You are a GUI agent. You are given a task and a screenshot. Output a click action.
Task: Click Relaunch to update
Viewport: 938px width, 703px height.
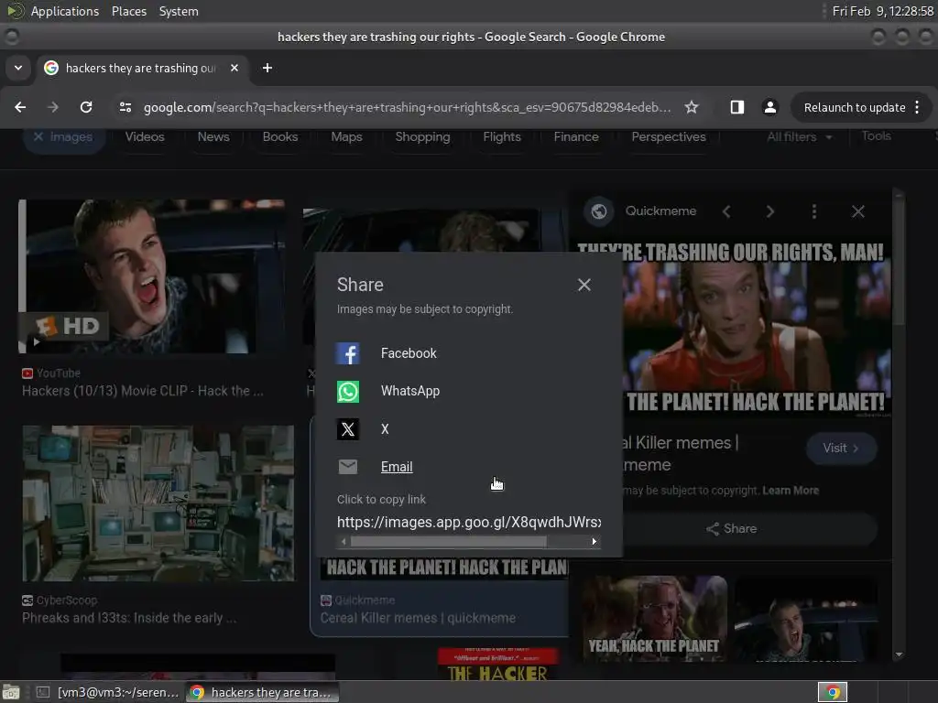855,108
